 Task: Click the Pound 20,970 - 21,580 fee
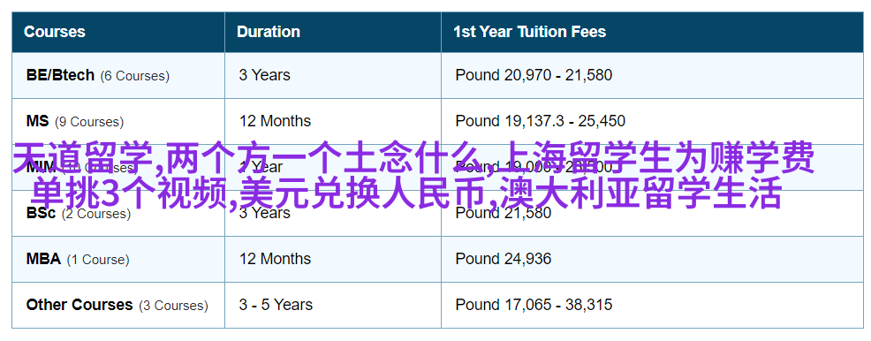(x=534, y=75)
